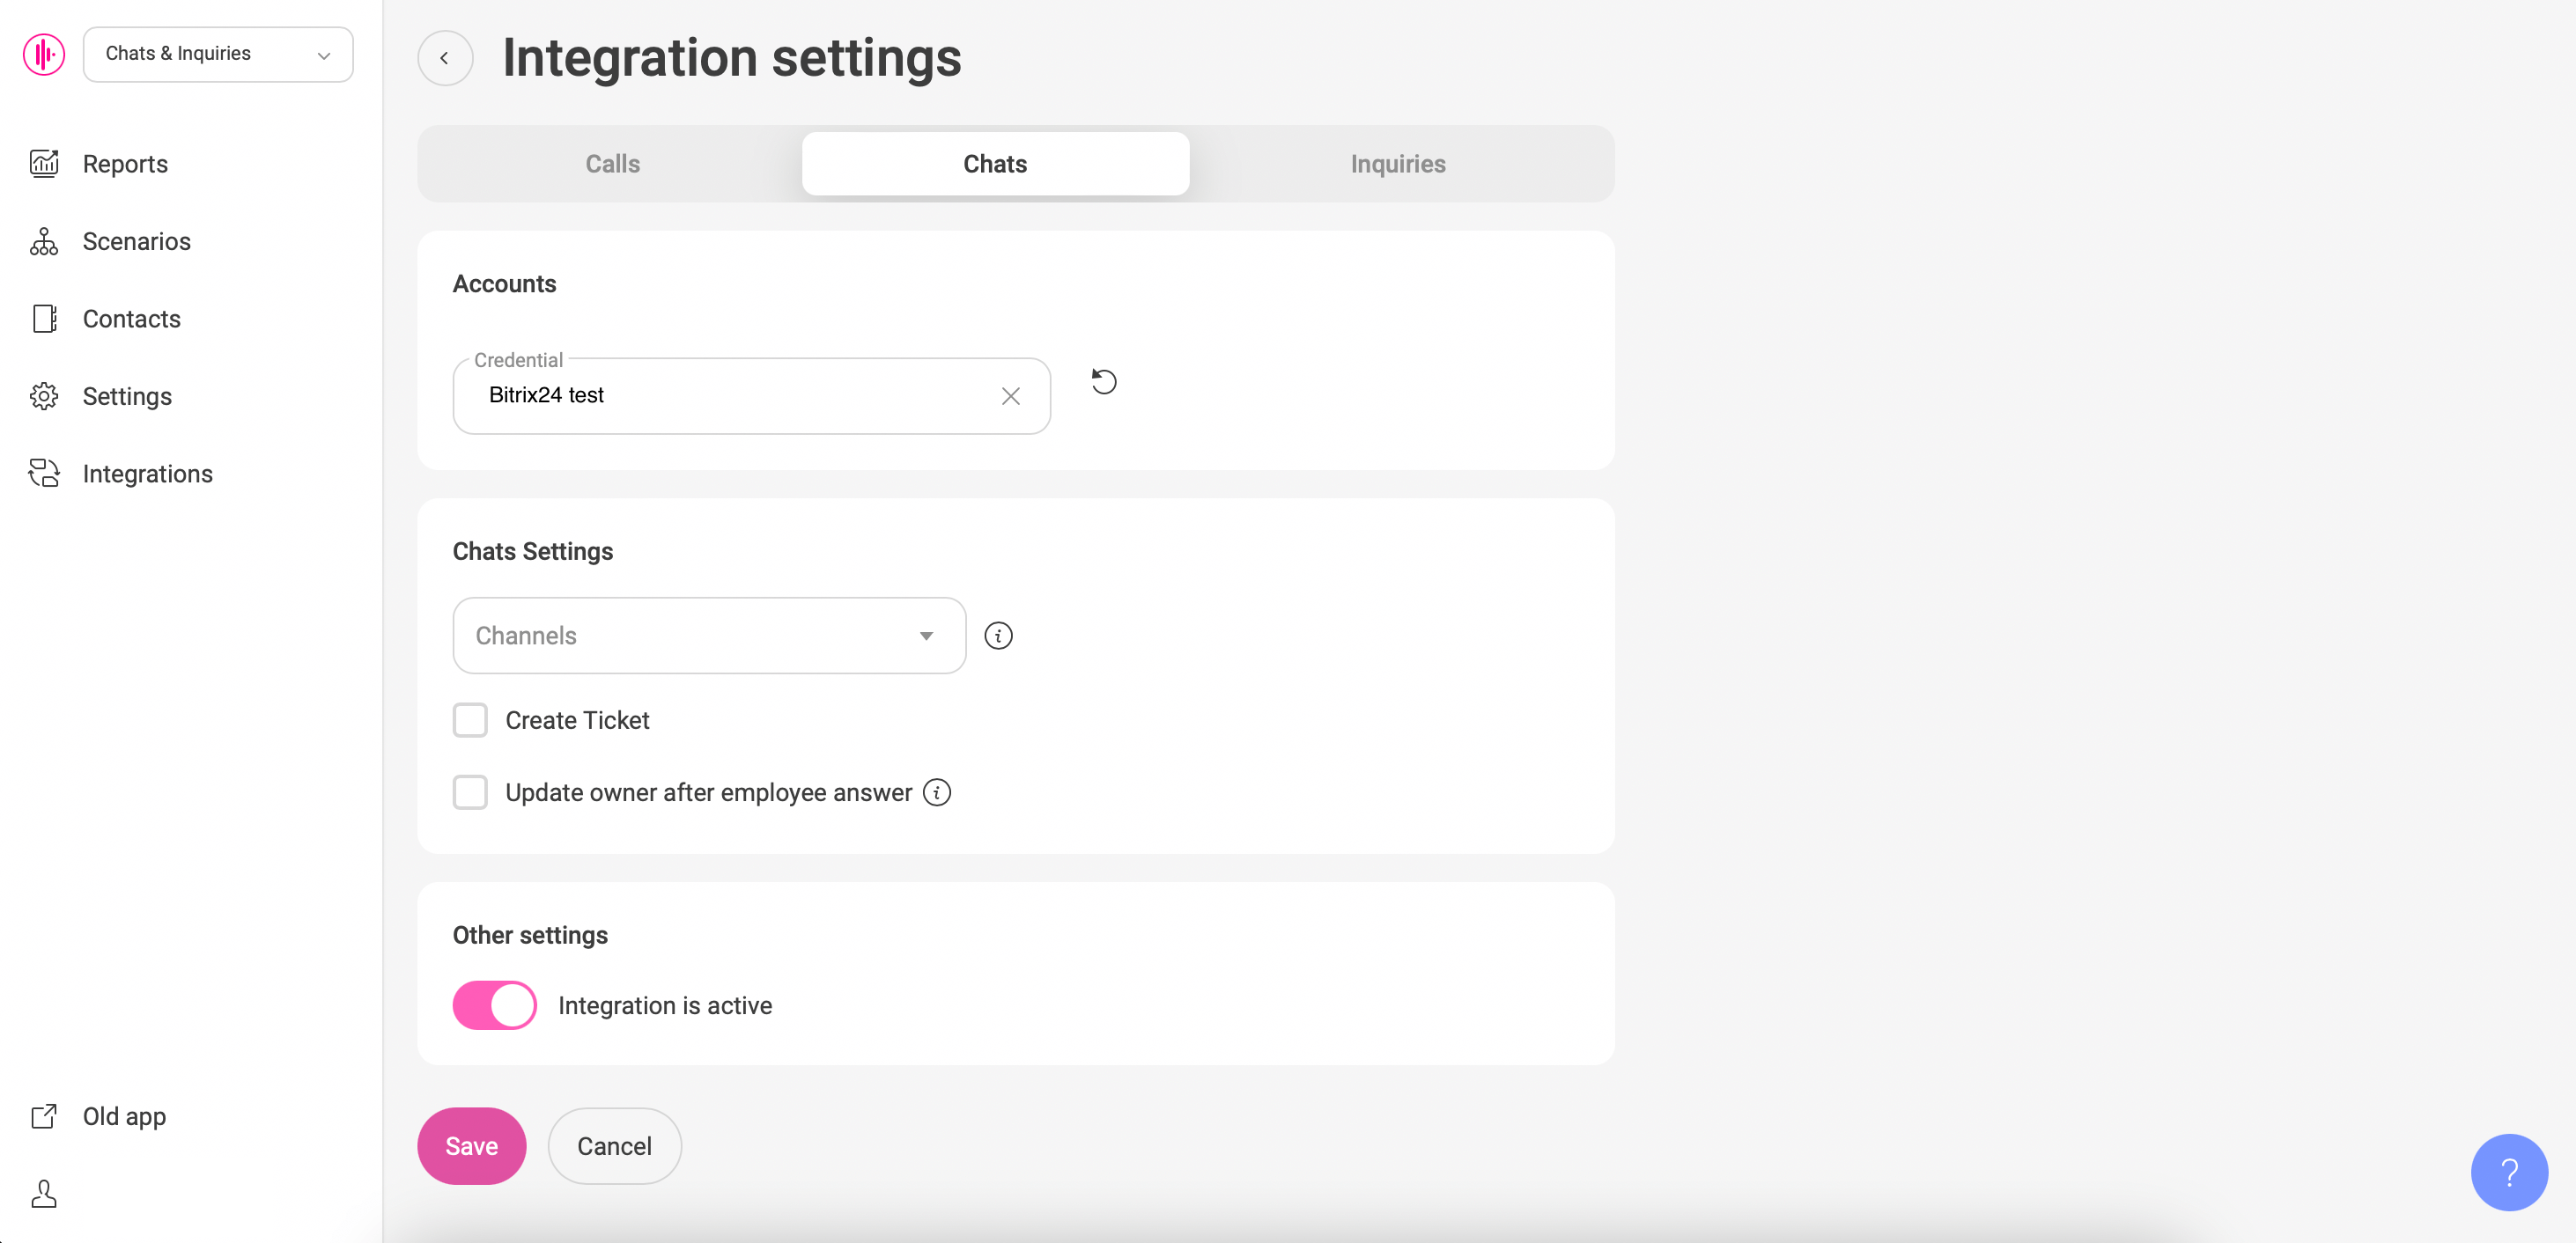Click the Save button
This screenshot has width=2576, height=1243.
point(473,1144)
